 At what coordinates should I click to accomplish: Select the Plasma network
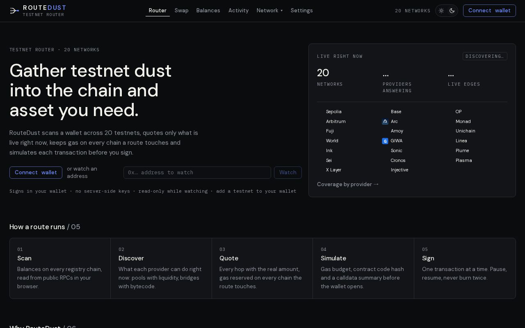click(x=463, y=161)
